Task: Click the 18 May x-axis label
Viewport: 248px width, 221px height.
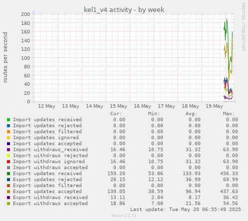Action: pyautogui.click(x=190, y=106)
